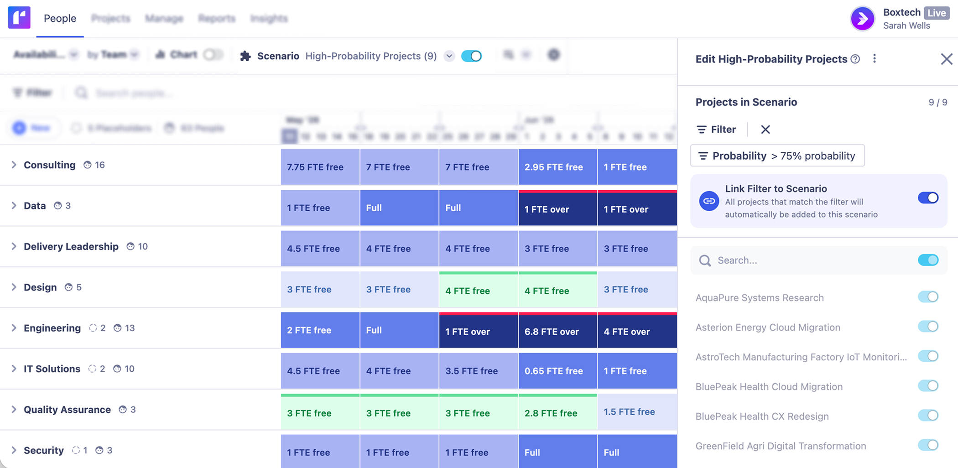This screenshot has width=958, height=468.
Task: Open the scenario panel three-dot menu
Action: point(874,58)
